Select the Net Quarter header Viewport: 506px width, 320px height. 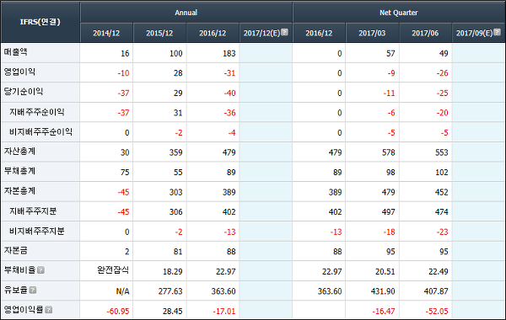click(399, 13)
